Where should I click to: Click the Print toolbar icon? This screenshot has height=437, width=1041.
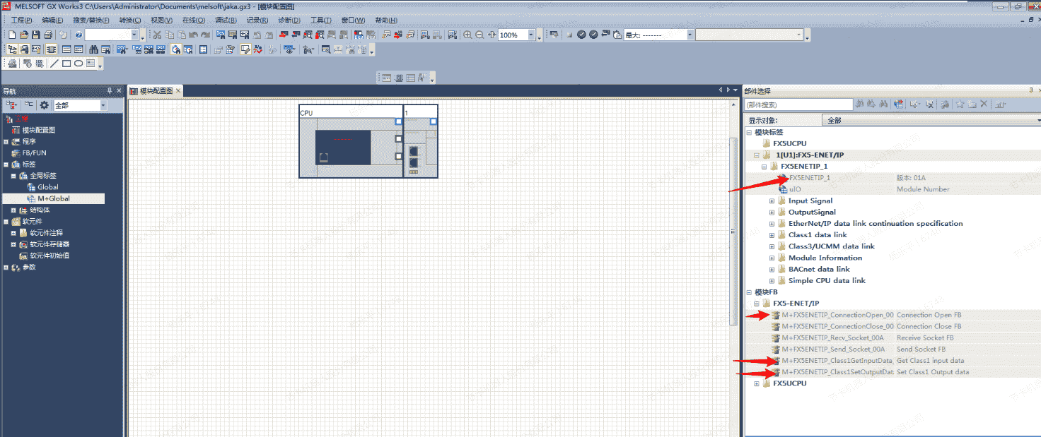pos(48,35)
